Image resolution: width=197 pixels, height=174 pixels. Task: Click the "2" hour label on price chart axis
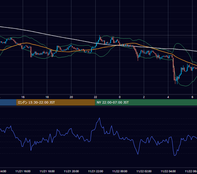144,97
